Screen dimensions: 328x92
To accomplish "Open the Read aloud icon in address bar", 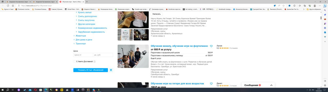I will pyautogui.click(x=279, y=5).
